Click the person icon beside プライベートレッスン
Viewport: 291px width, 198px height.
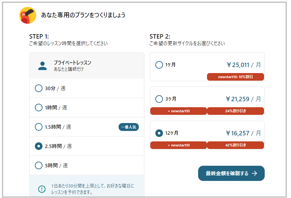pyautogui.click(x=42, y=66)
